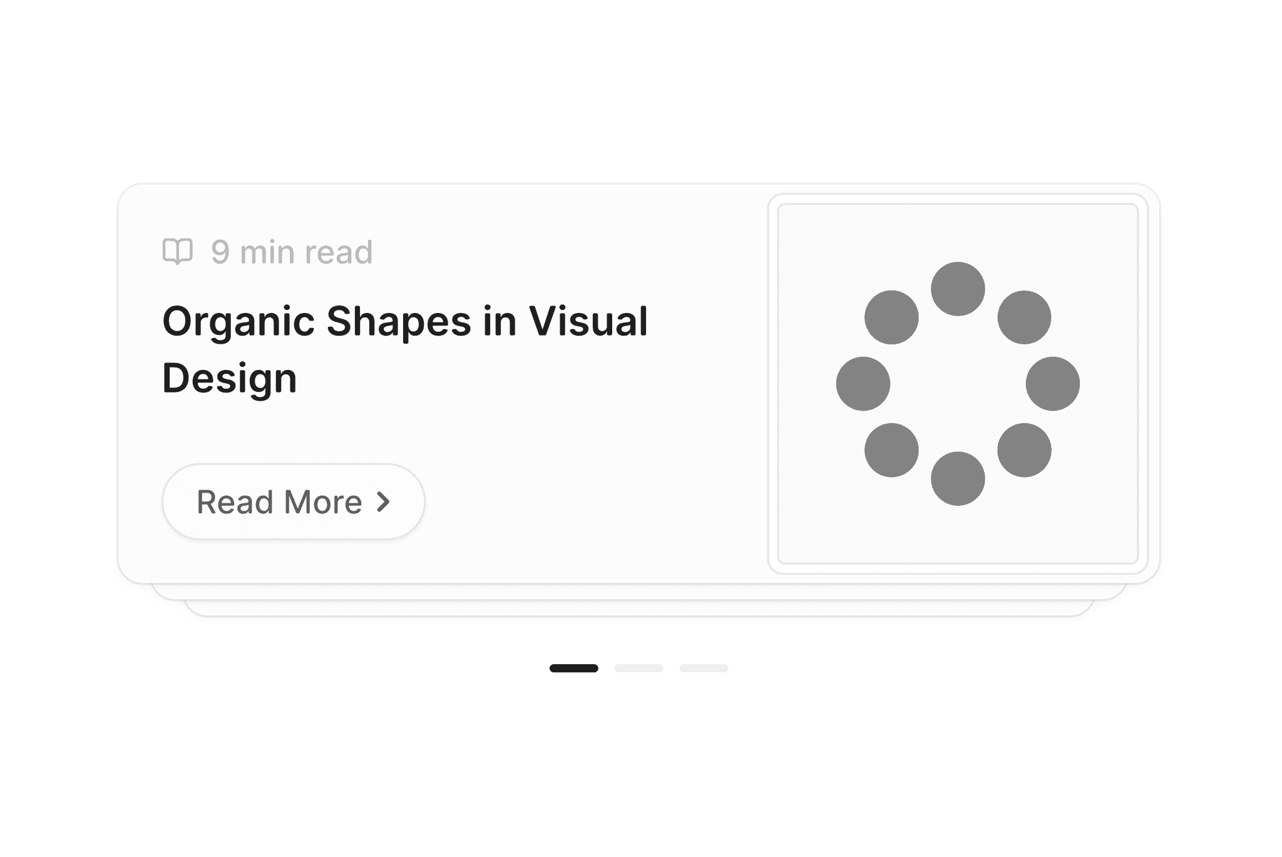Click the Read More button

point(294,501)
